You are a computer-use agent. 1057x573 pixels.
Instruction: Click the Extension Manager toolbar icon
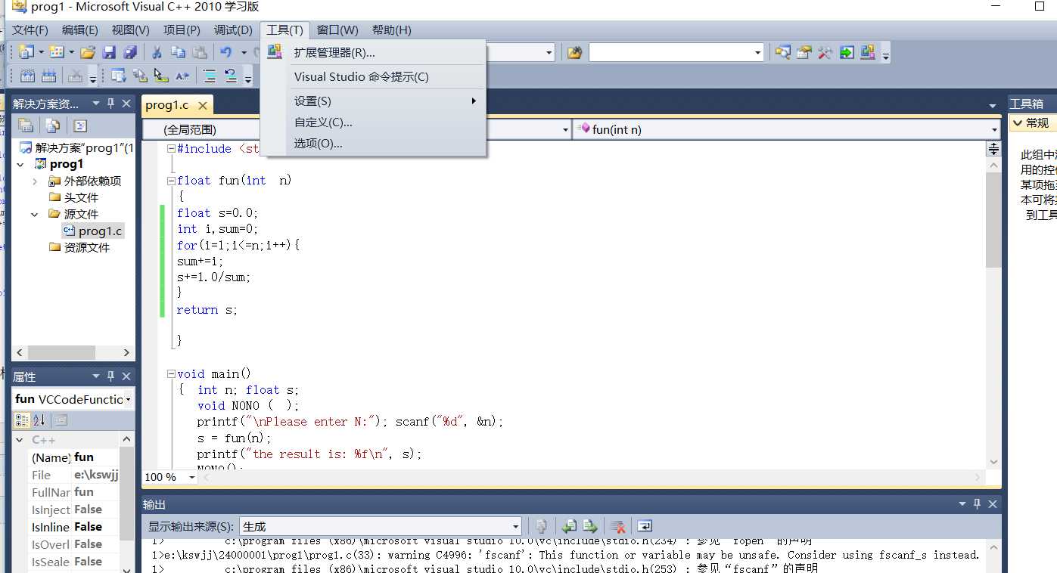(x=868, y=52)
